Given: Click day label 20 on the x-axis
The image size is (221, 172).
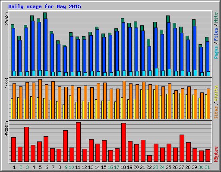Looking at the screenshot, I should click(x=136, y=167).
